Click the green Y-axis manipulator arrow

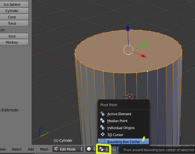(x=145, y=44)
